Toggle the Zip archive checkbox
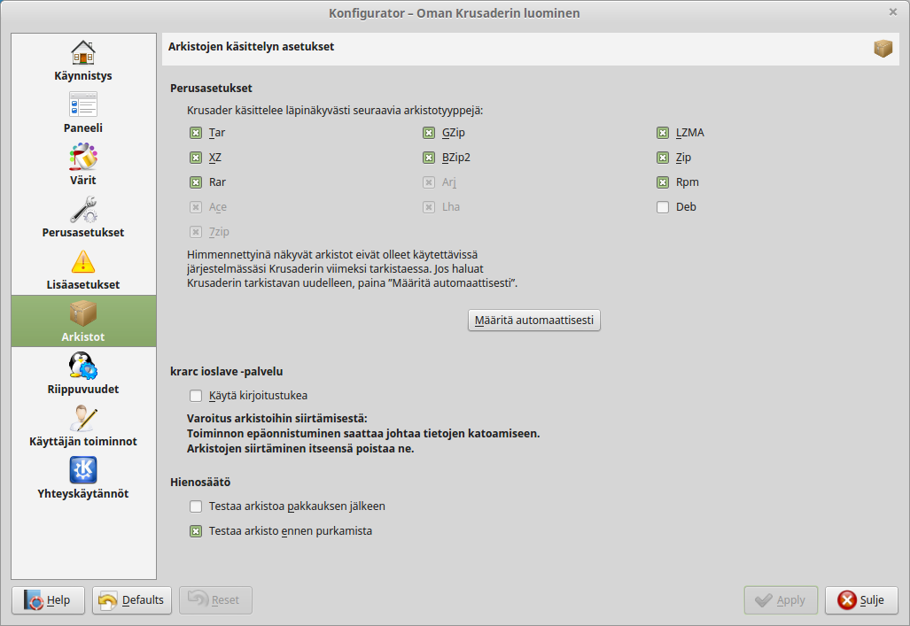910x626 pixels. pos(663,158)
